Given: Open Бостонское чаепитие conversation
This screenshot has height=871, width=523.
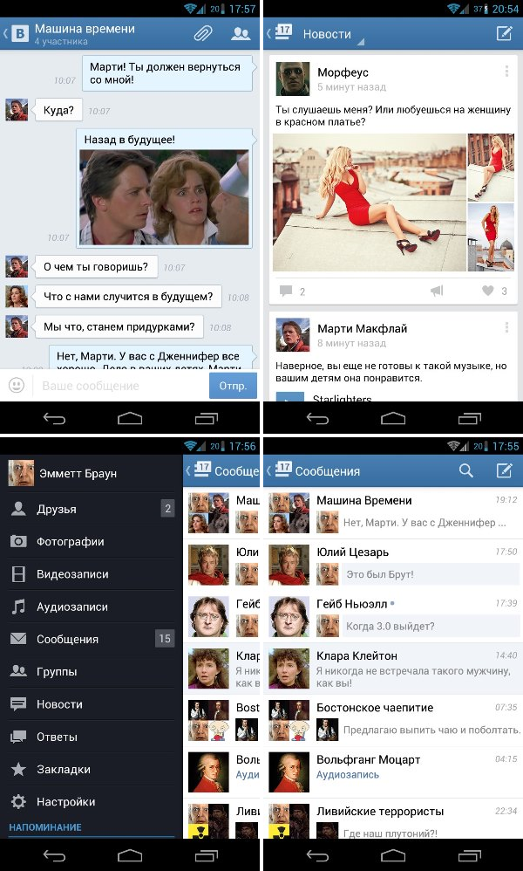Looking at the screenshot, I should (393, 721).
